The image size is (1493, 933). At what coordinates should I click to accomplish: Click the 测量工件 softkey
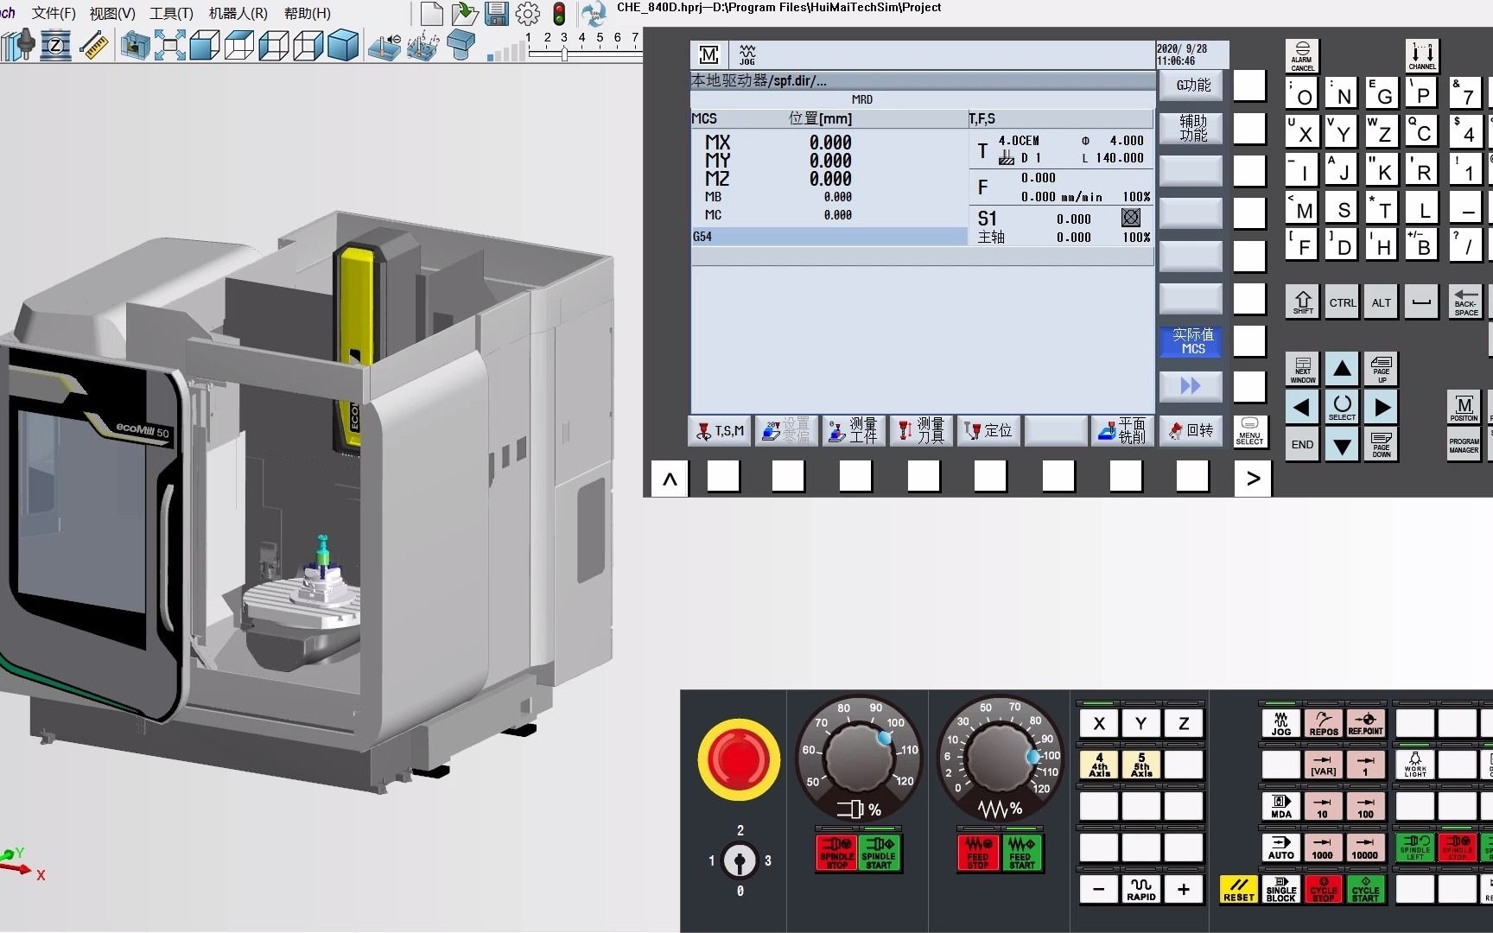tap(855, 430)
